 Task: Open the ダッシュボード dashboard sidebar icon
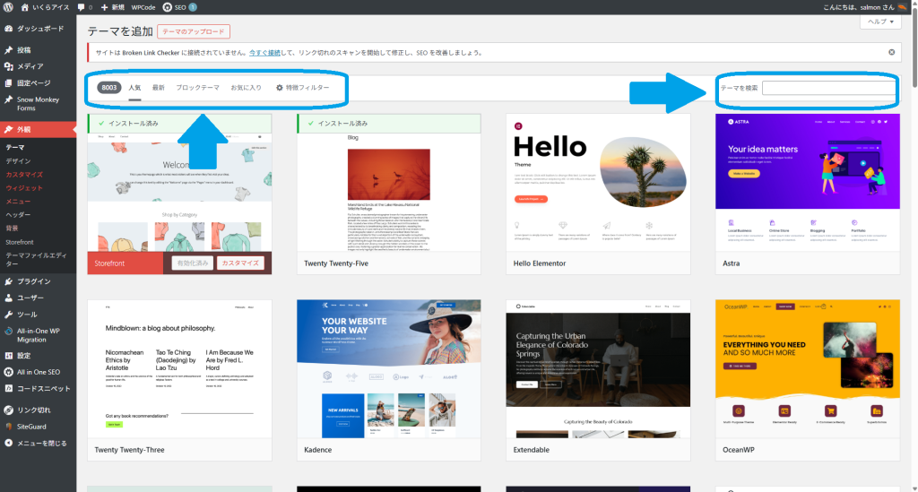pyautogui.click(x=8, y=28)
